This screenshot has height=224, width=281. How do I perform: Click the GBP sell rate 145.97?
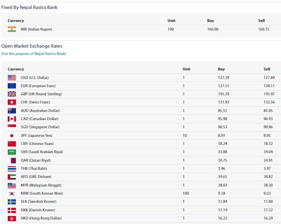[x=269, y=94]
